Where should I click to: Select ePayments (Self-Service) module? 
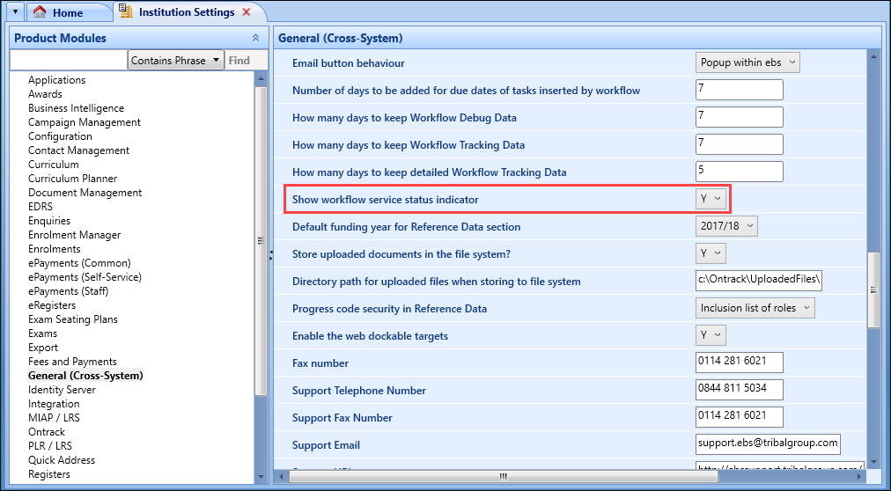coord(85,277)
